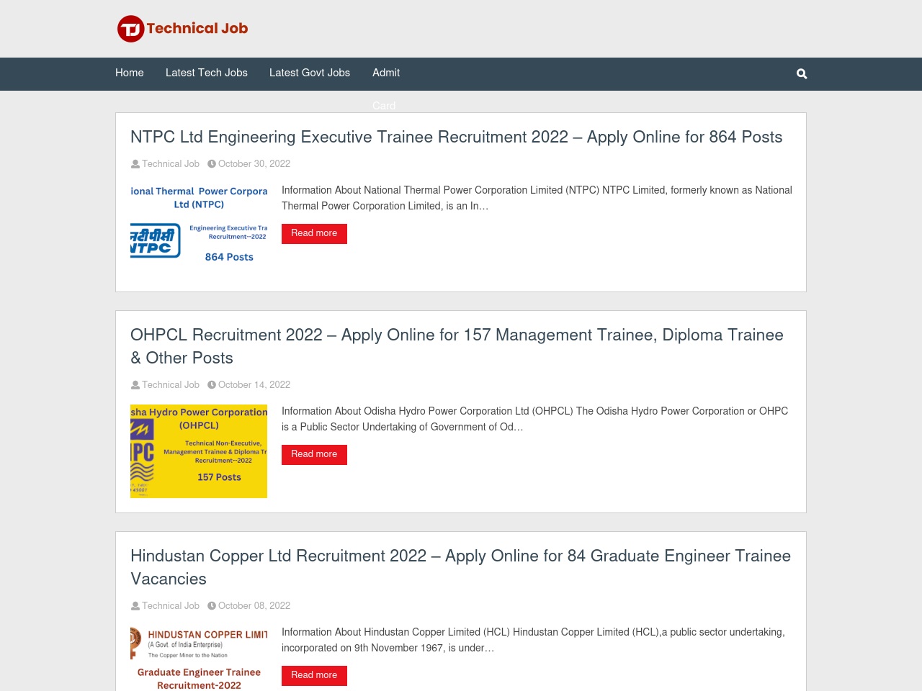Click Technical Job author on Hindustan Copper post
The width and height of the screenshot is (922, 691).
[x=171, y=606]
